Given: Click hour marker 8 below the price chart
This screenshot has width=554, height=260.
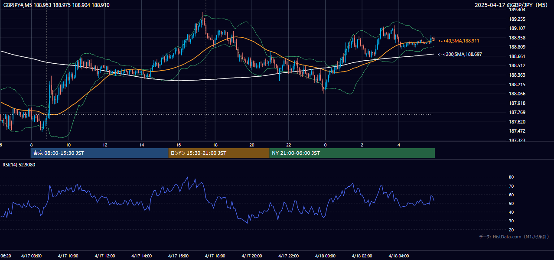Looking at the screenshot, I should [x=31, y=145].
